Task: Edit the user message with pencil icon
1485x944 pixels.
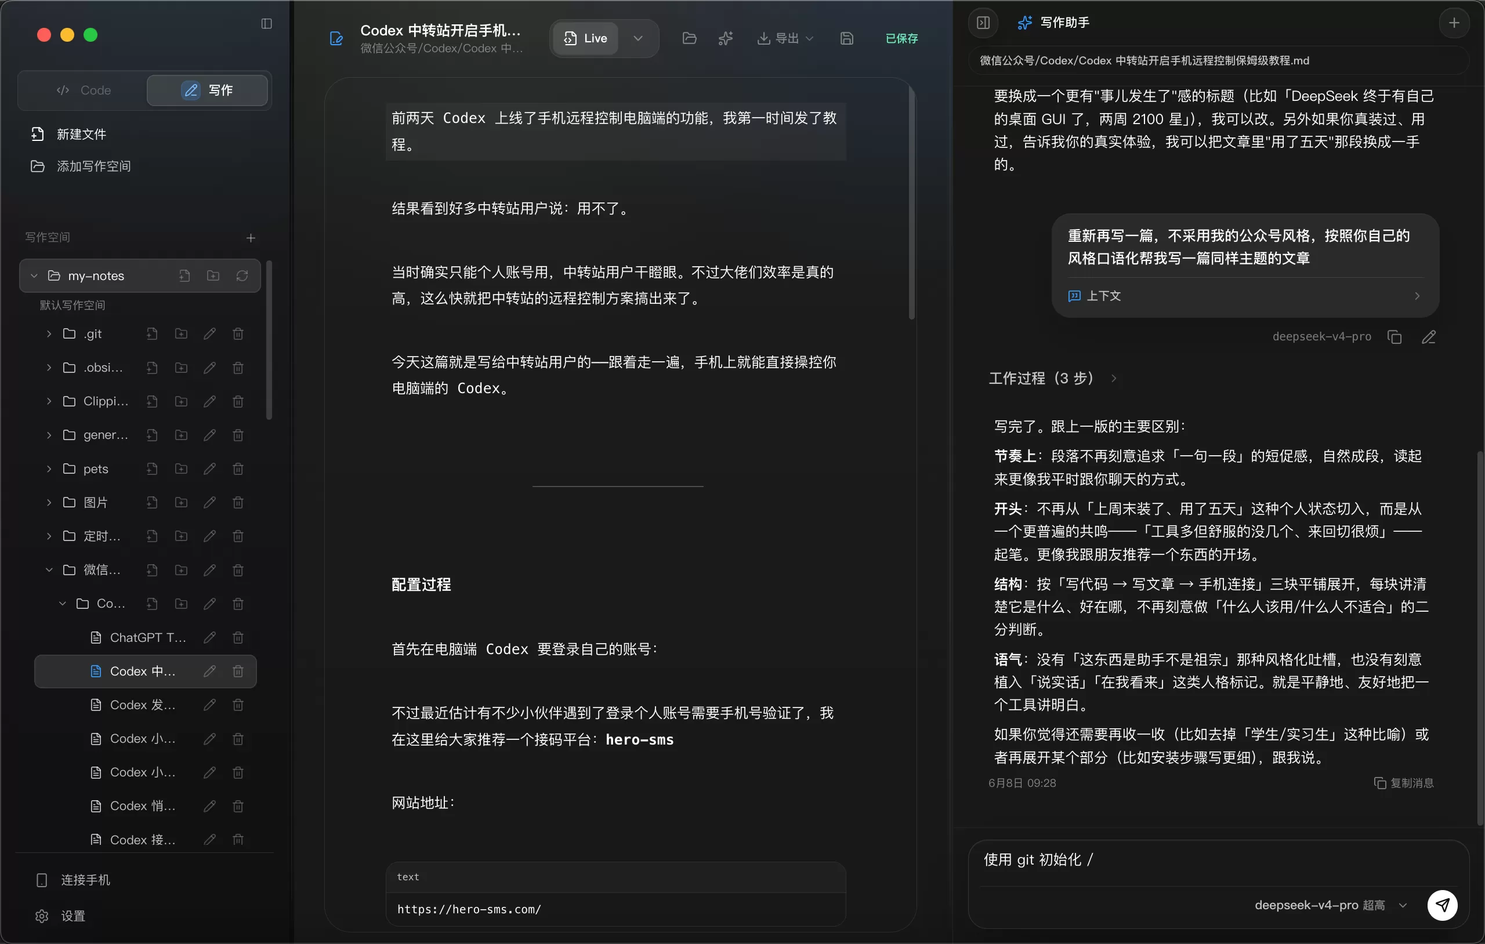Action: 1429,337
